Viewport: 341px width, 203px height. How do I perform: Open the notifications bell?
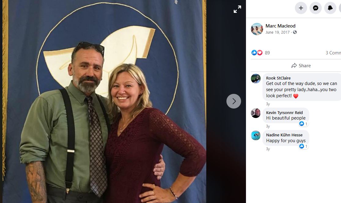point(330,8)
